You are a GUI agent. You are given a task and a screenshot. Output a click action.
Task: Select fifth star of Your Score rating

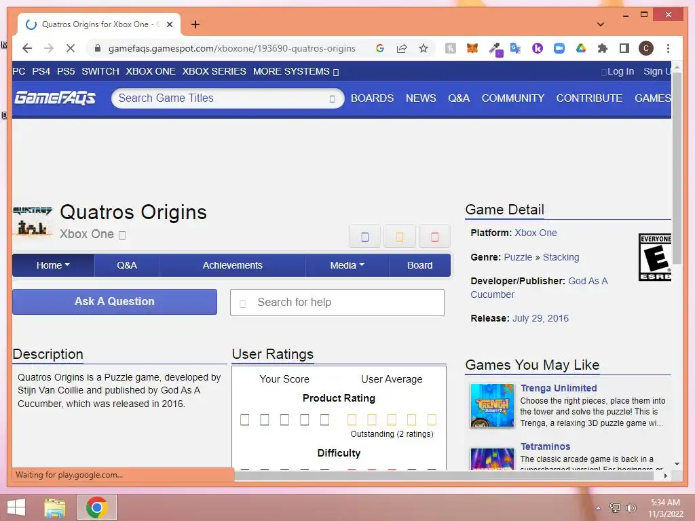(x=324, y=419)
